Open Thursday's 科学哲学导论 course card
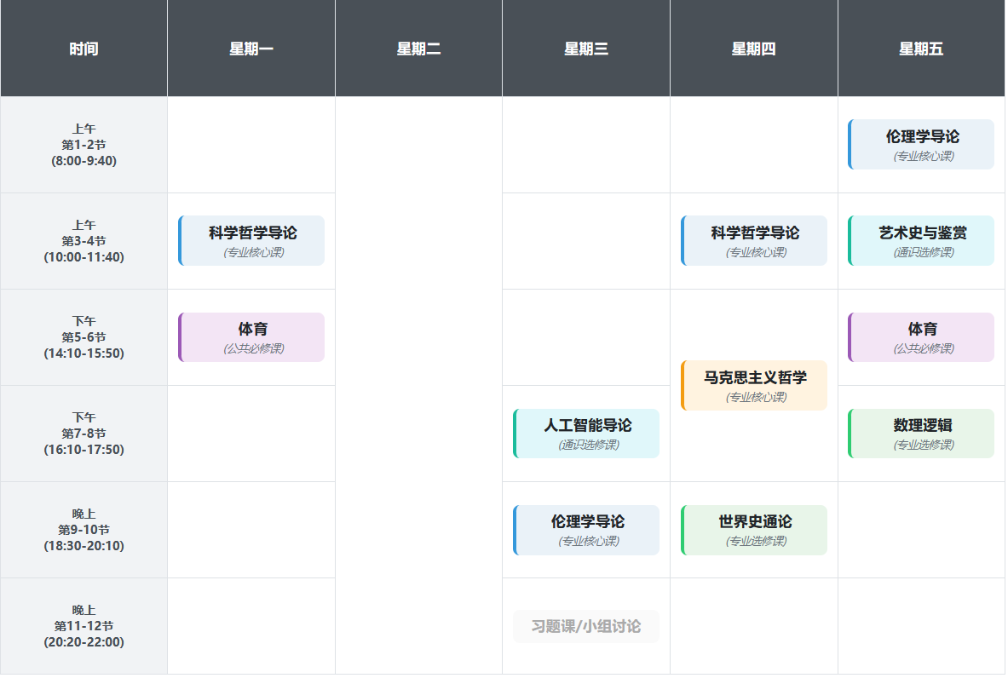1008x678 pixels. [754, 241]
